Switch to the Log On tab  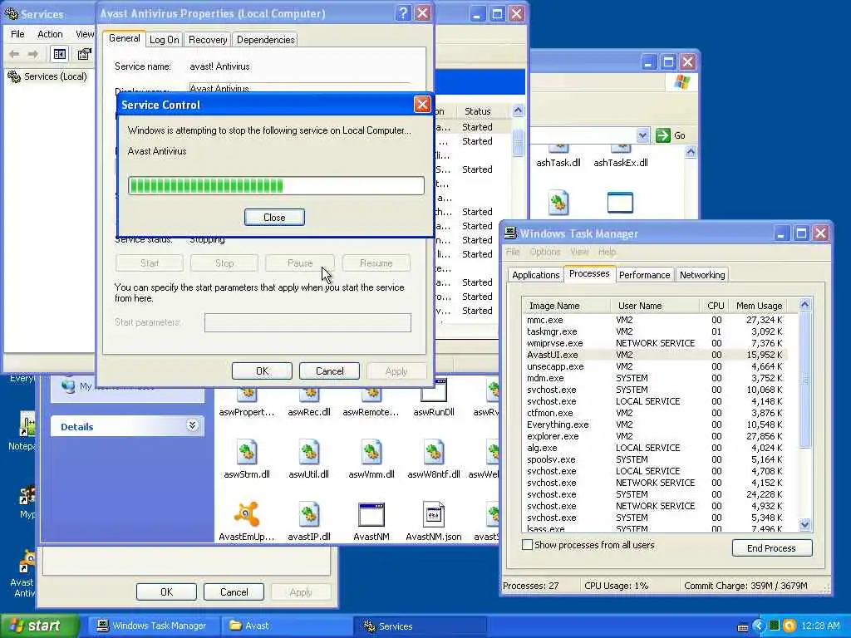point(165,40)
